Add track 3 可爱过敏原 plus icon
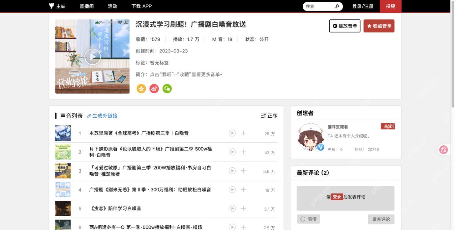 pyautogui.click(x=243, y=171)
